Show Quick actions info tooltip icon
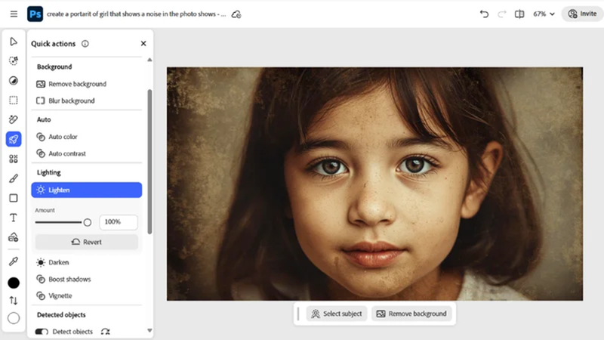The image size is (604, 340). coord(85,44)
